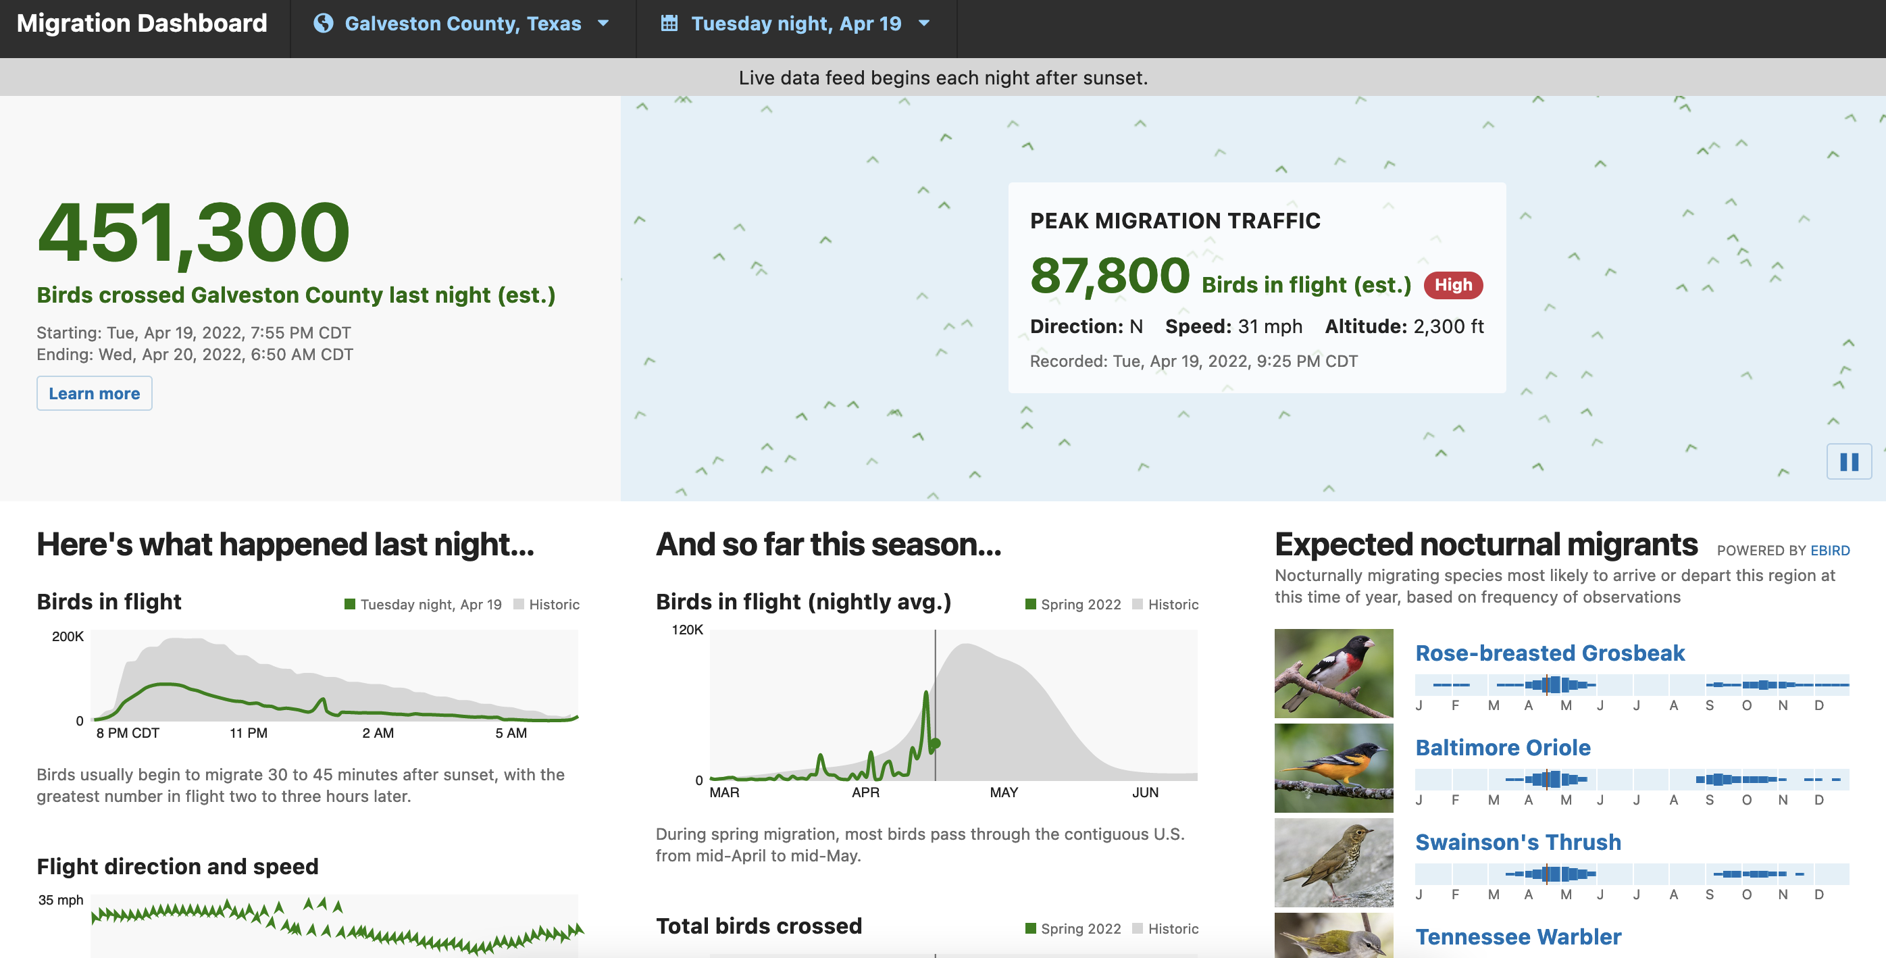1886x958 pixels.
Task: Click the Learn more button
Action: [x=95, y=393]
